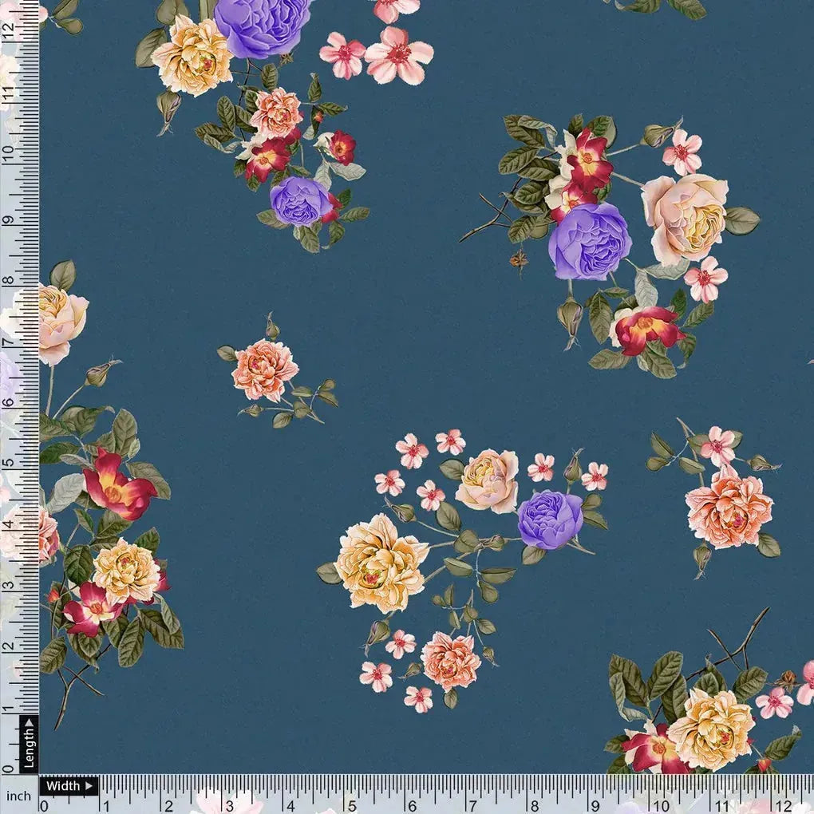Image resolution: width=814 pixels, height=814 pixels.
Task: Select the purple rose in the right bouquet
Action: (x=589, y=240)
